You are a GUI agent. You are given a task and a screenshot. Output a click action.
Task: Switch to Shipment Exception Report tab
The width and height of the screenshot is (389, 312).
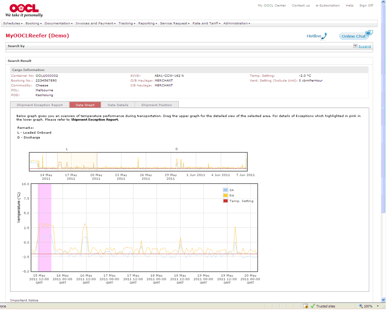tap(40, 105)
